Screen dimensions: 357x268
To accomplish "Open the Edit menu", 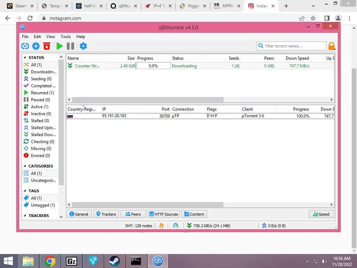I will pyautogui.click(x=37, y=36).
